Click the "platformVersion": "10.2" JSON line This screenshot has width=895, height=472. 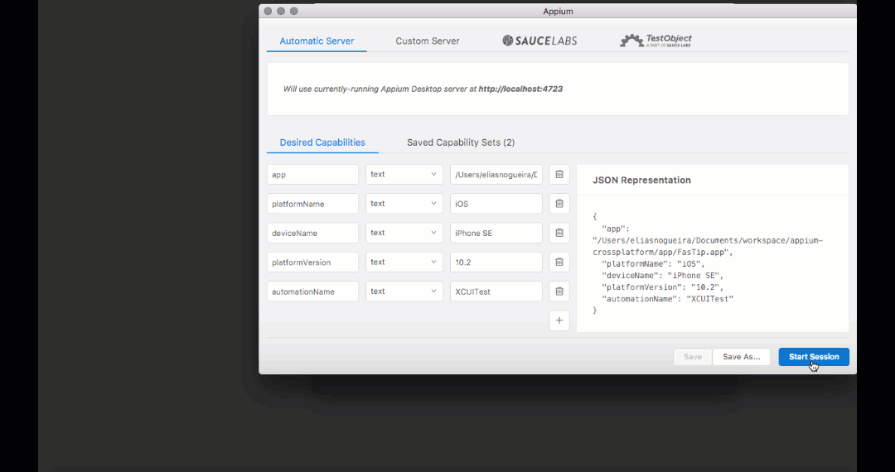pyautogui.click(x=663, y=287)
